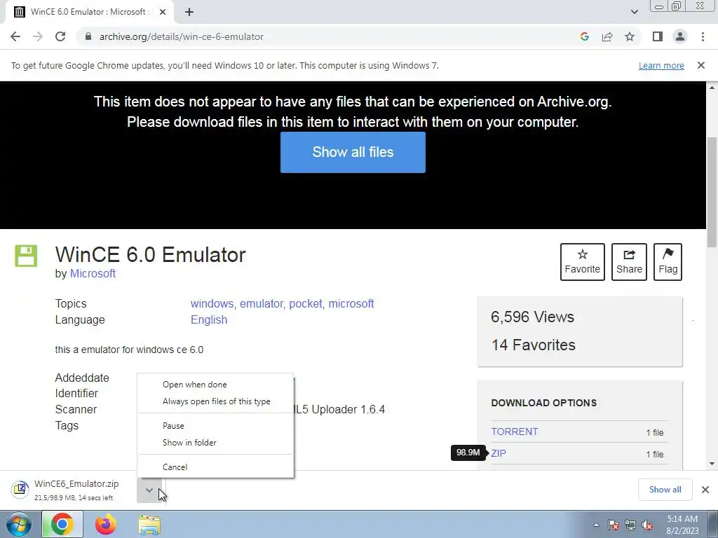Image resolution: width=718 pixels, height=538 pixels.
Task: Click Learn more about Chrome updates
Action: coord(661,65)
